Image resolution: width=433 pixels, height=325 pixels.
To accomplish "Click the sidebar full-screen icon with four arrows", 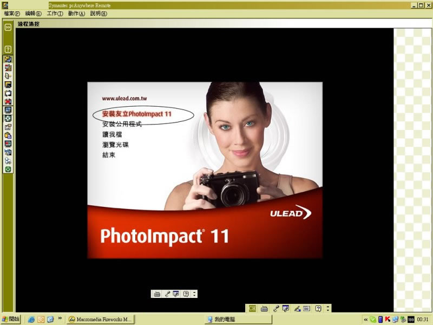I will click(8, 119).
